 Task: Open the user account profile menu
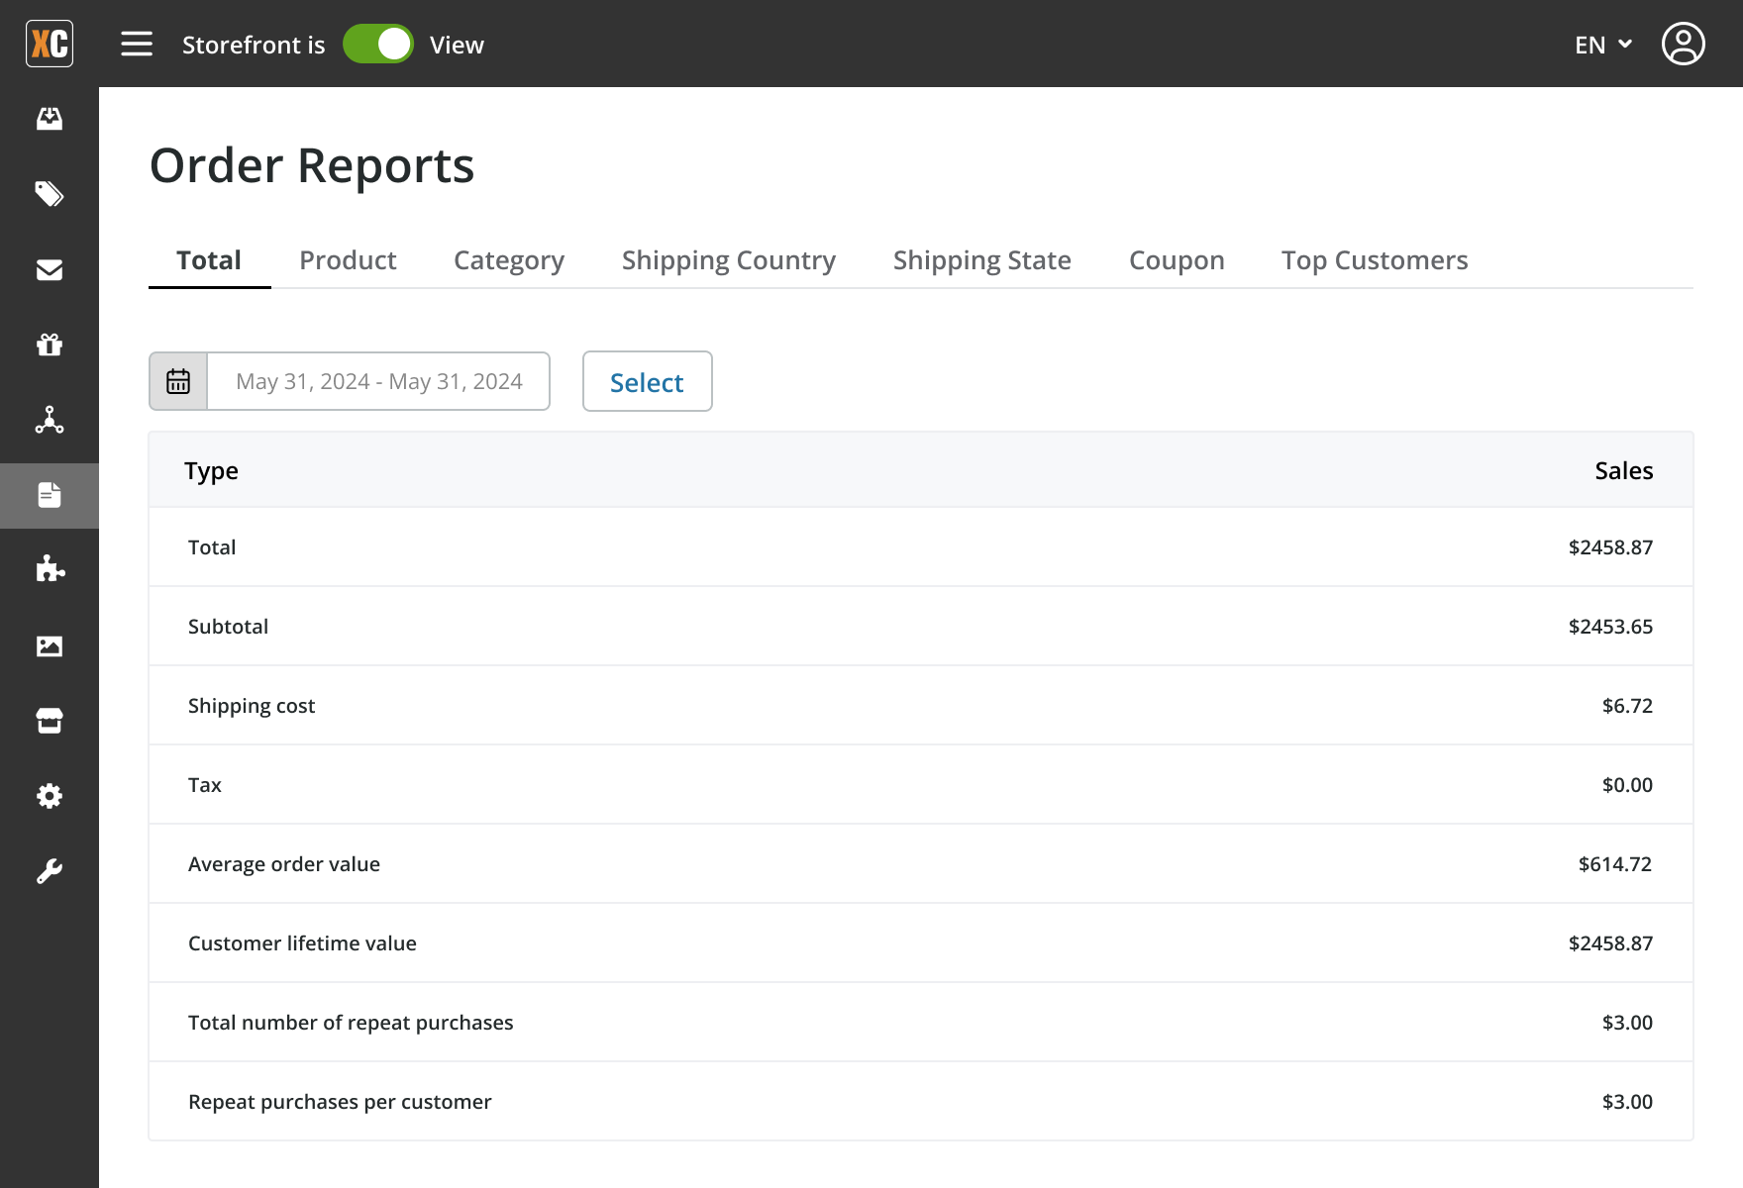tap(1683, 44)
